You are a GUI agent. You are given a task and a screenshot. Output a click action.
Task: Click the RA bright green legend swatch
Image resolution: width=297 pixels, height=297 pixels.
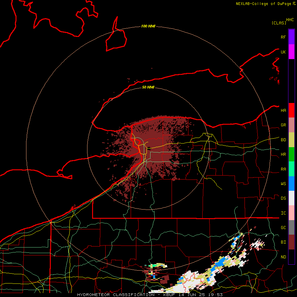(291, 169)
